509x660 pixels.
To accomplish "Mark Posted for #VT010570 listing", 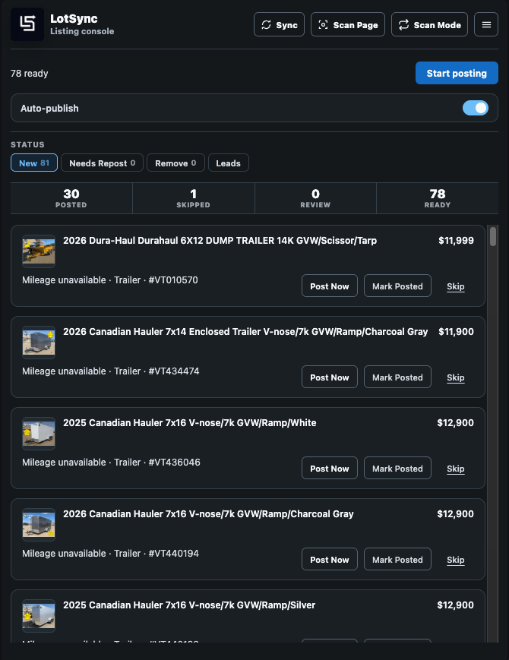I will point(397,286).
